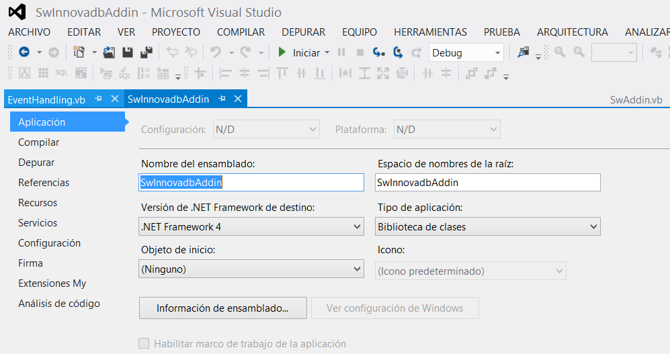The height and width of the screenshot is (354, 670).
Task: Close the EventHandling.vb tab
Action: pos(114,99)
